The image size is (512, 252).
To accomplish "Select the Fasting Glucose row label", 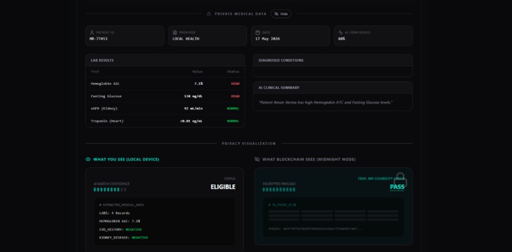I will click(106, 96).
